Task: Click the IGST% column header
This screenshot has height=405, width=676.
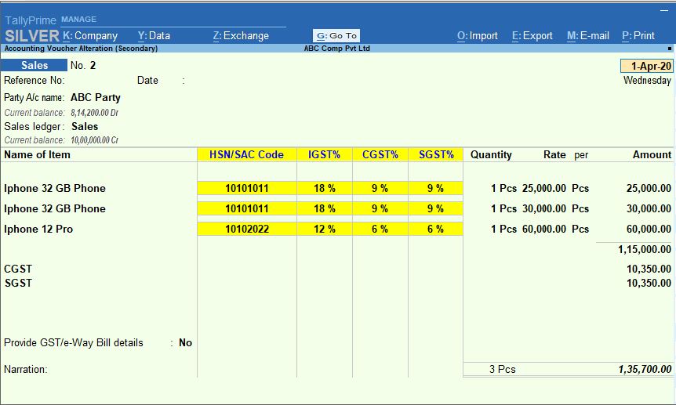Action: tap(324, 154)
